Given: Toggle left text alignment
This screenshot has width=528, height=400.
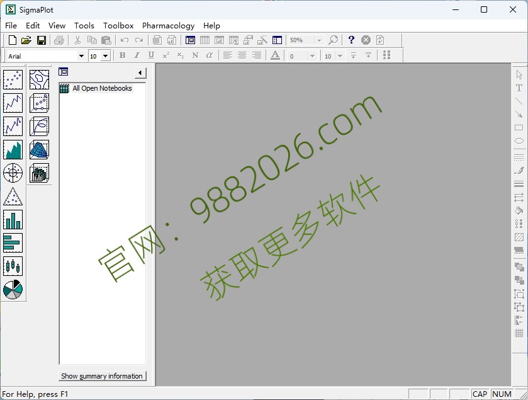Looking at the screenshot, I should (x=228, y=55).
